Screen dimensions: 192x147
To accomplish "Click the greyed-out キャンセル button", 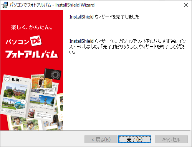I will 171,139.
